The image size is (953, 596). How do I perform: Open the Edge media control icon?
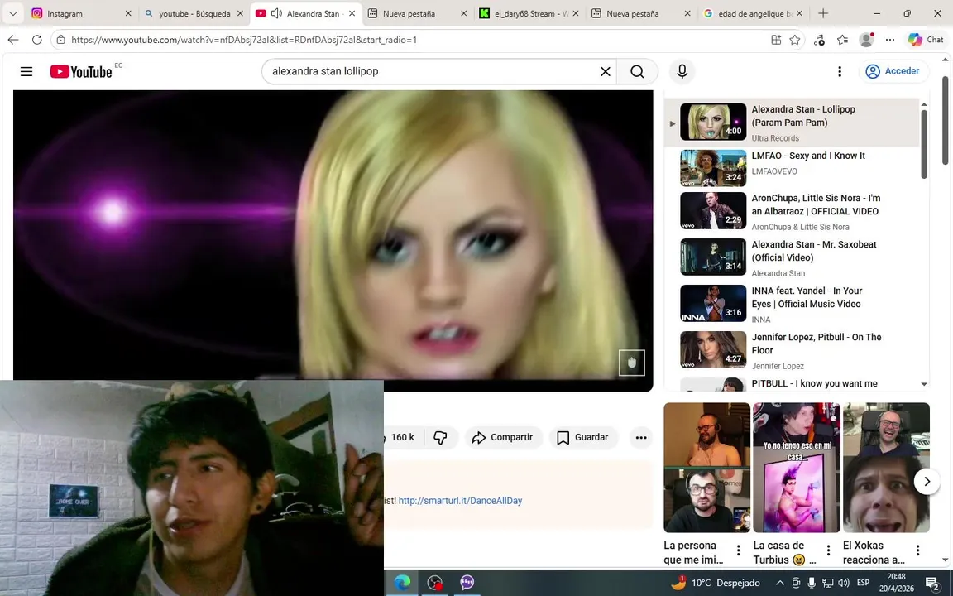(819, 40)
